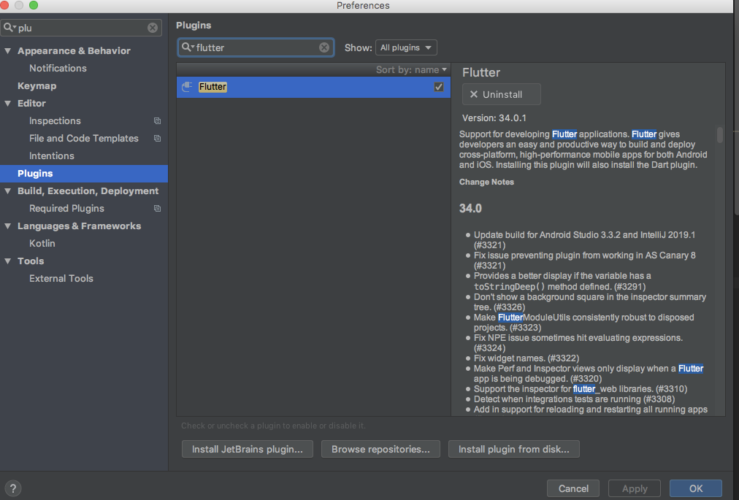The image size is (739, 500).
Task: Click the Fix widget names. (#3322) note
Action: click(527, 358)
